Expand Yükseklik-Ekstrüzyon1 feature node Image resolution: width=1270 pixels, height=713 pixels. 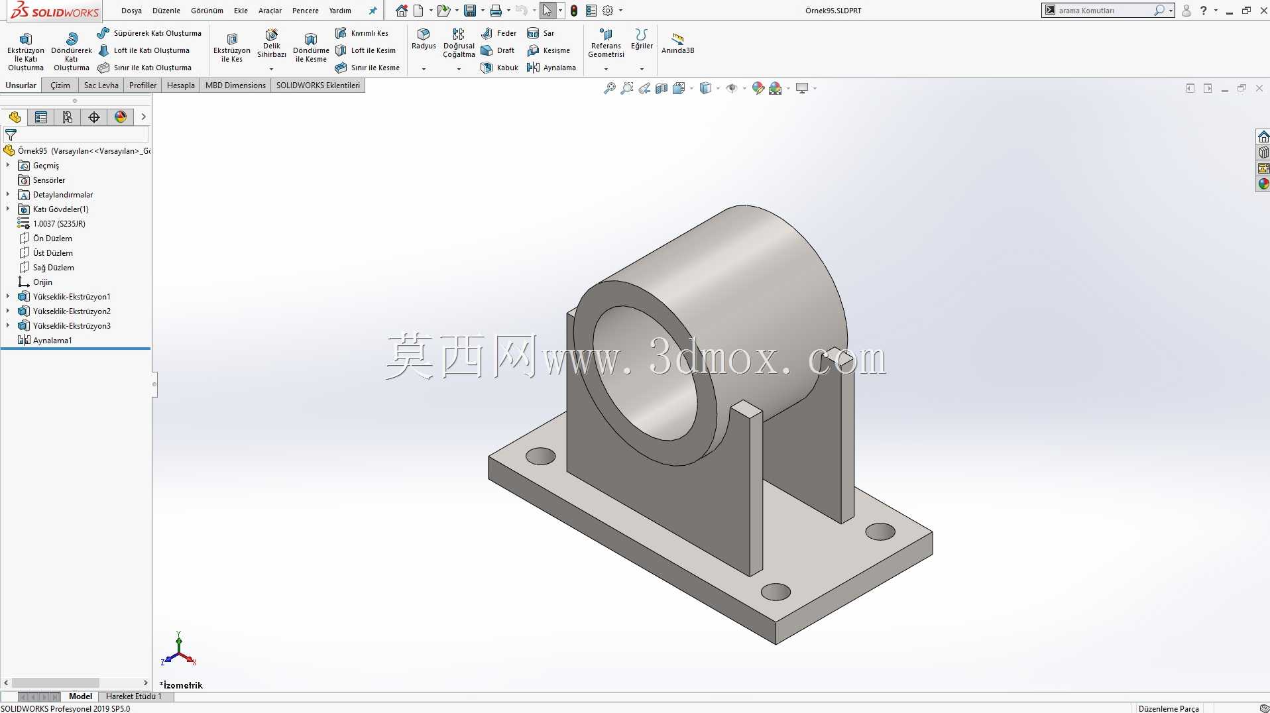point(8,297)
